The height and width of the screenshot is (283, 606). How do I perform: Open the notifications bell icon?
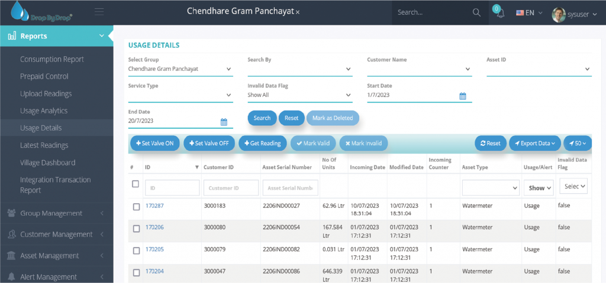[499, 13]
